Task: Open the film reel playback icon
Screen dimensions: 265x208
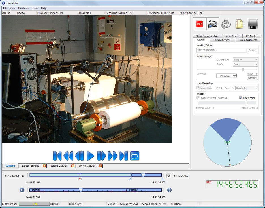Action: click(226, 24)
